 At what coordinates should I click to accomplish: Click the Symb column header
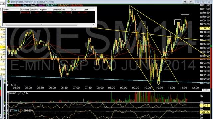coord(11,10)
